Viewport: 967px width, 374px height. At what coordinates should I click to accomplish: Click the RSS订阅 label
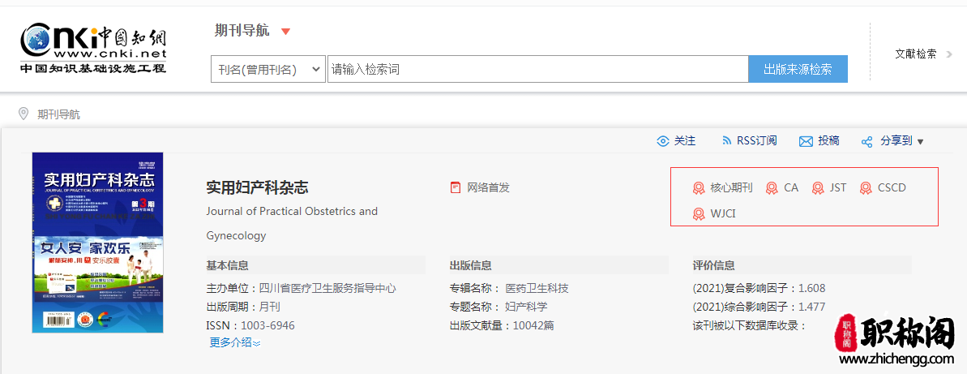tap(757, 141)
